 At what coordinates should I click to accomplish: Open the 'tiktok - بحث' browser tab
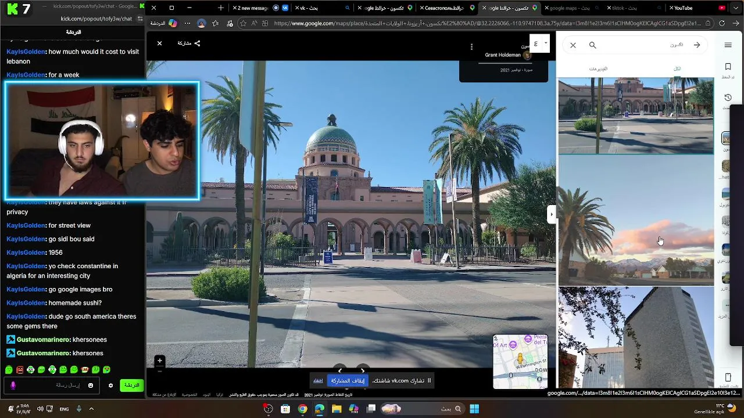pyautogui.click(x=634, y=8)
